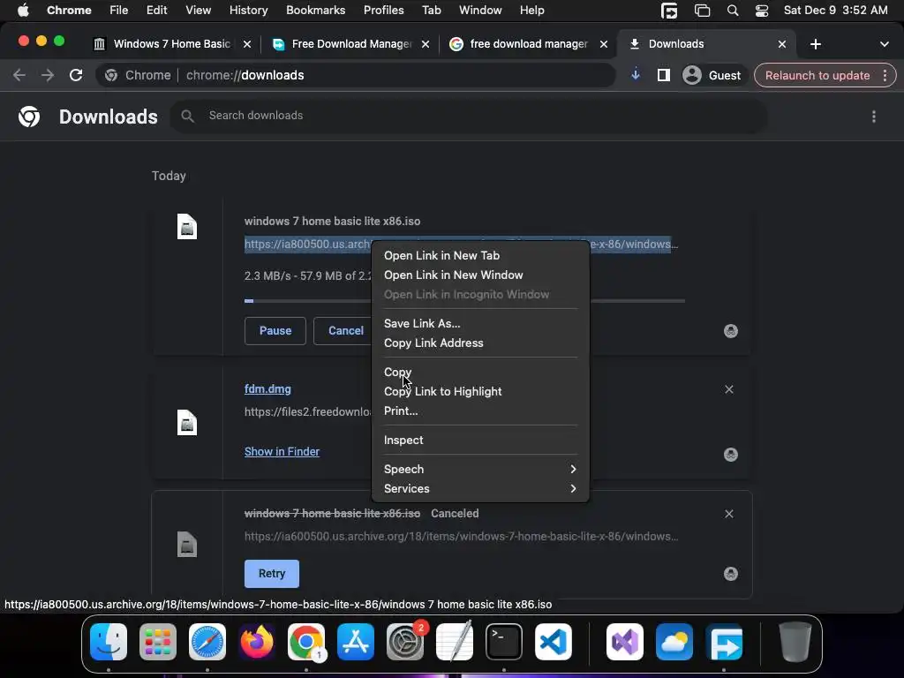
Task: Open the Bookmarks menu
Action: pyautogui.click(x=315, y=11)
